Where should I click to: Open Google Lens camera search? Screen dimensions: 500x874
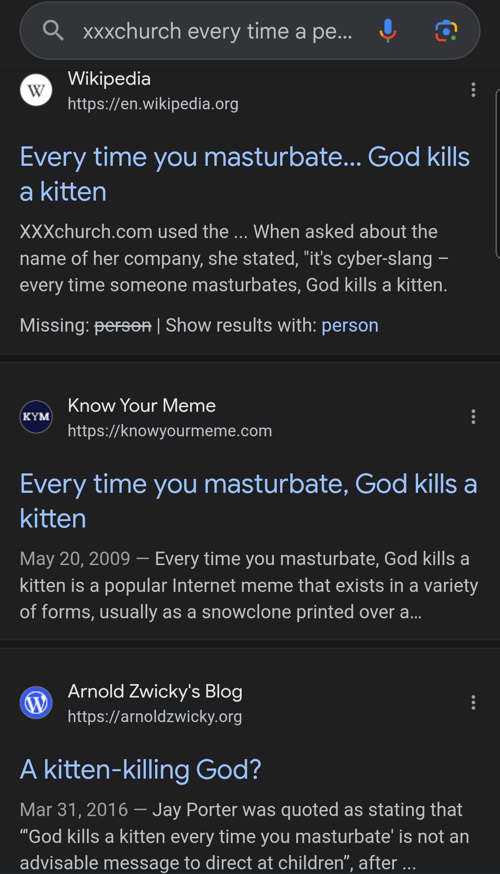446,31
